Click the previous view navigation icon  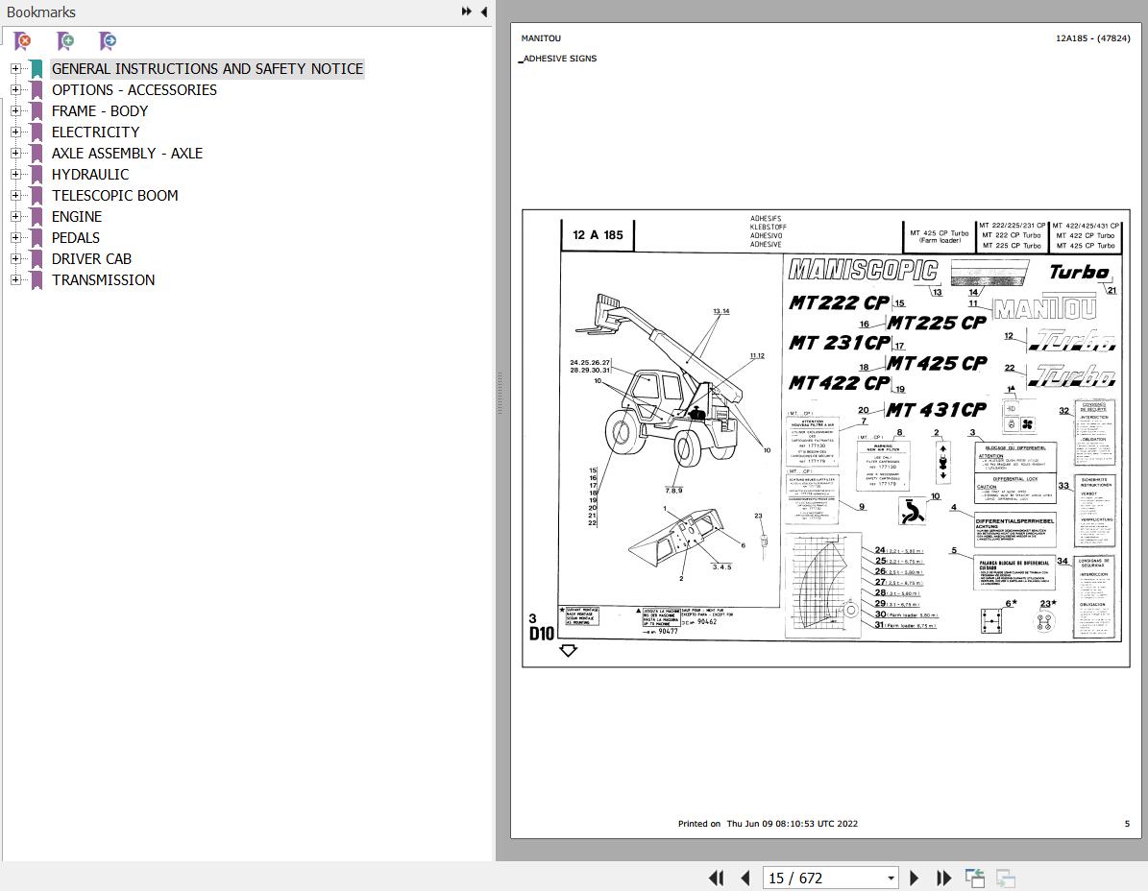(x=974, y=878)
